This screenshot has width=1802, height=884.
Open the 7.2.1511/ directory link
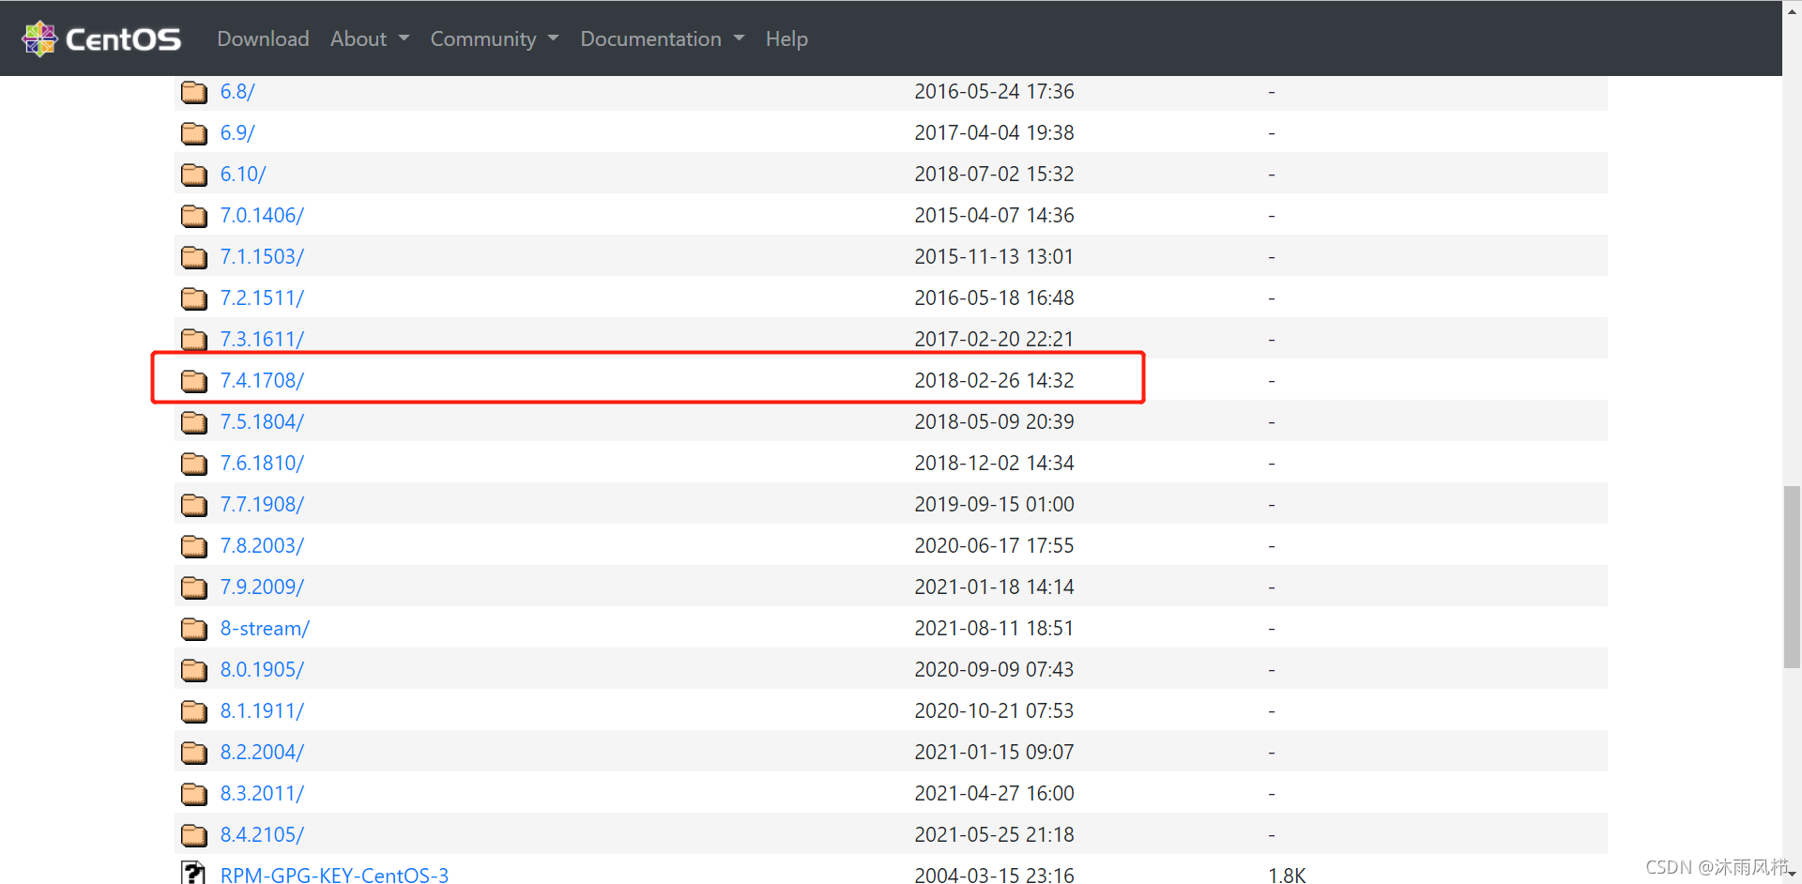click(262, 297)
